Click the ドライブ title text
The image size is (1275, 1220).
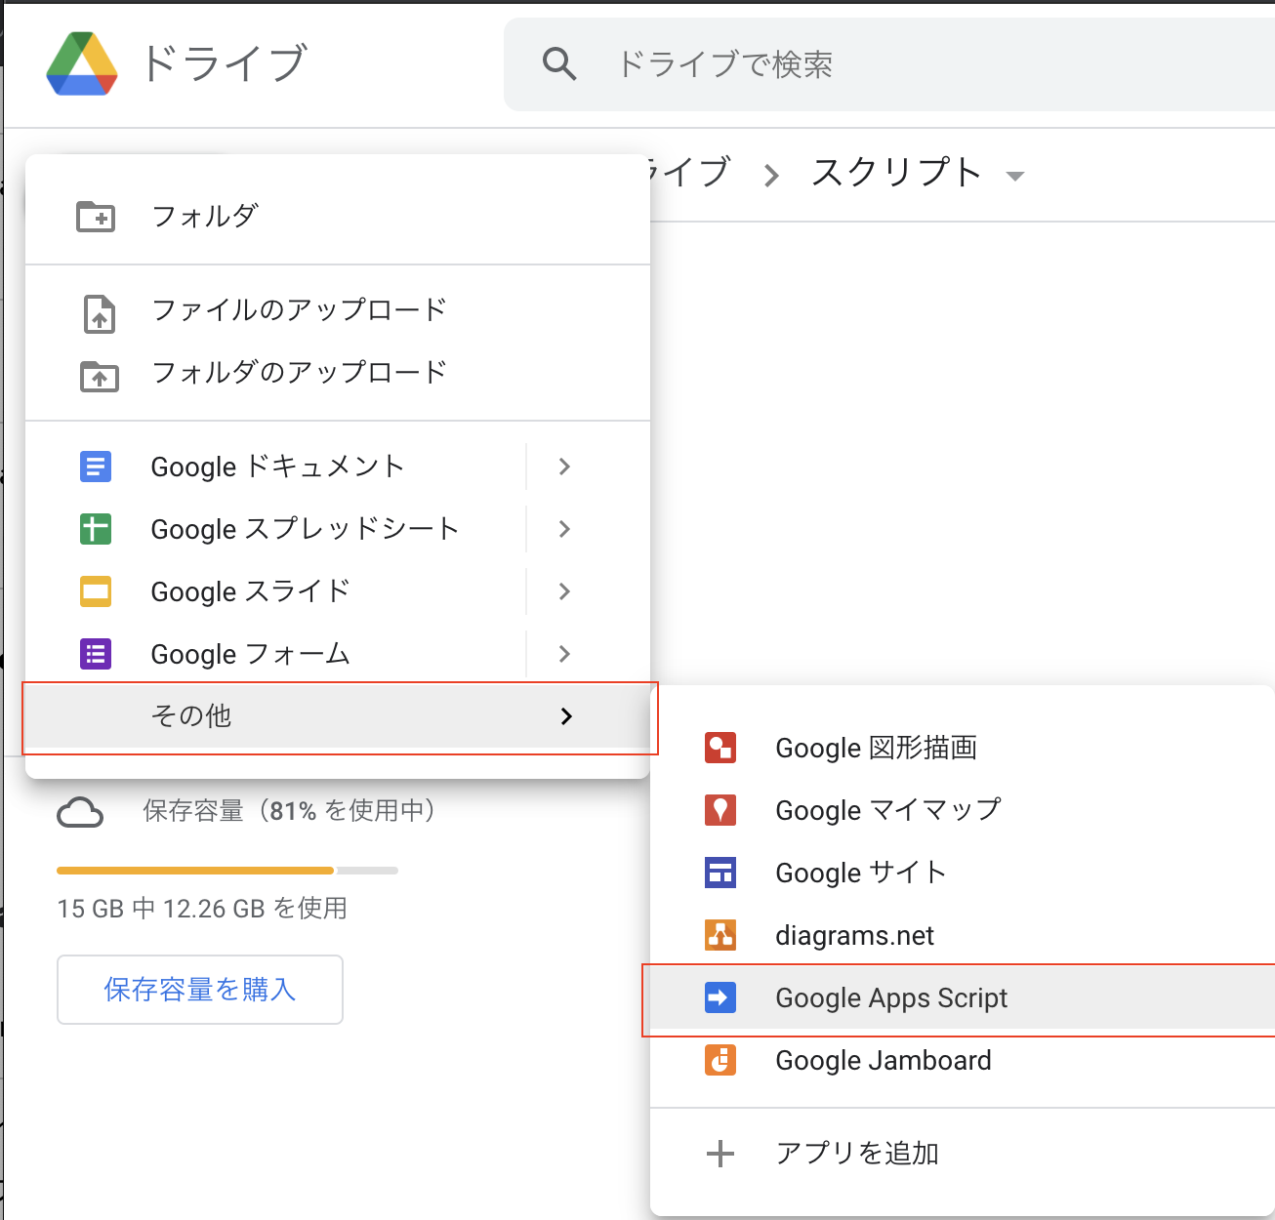pyautogui.click(x=225, y=63)
